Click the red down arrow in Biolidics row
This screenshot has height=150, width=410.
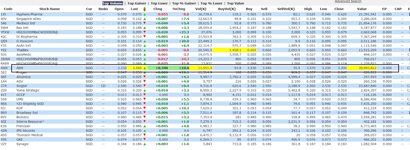click(145, 117)
